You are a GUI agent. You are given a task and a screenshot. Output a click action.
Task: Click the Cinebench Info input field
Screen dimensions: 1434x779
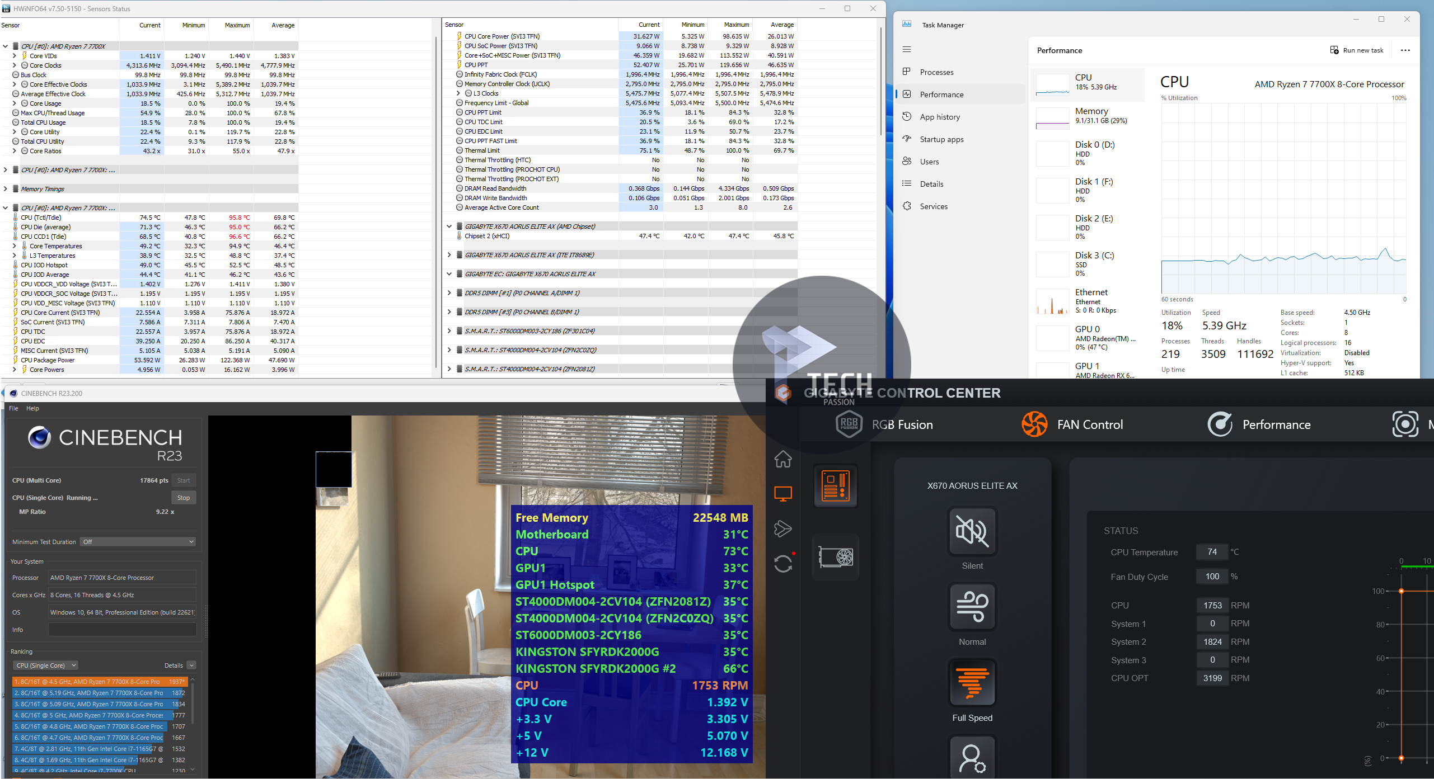tap(122, 630)
